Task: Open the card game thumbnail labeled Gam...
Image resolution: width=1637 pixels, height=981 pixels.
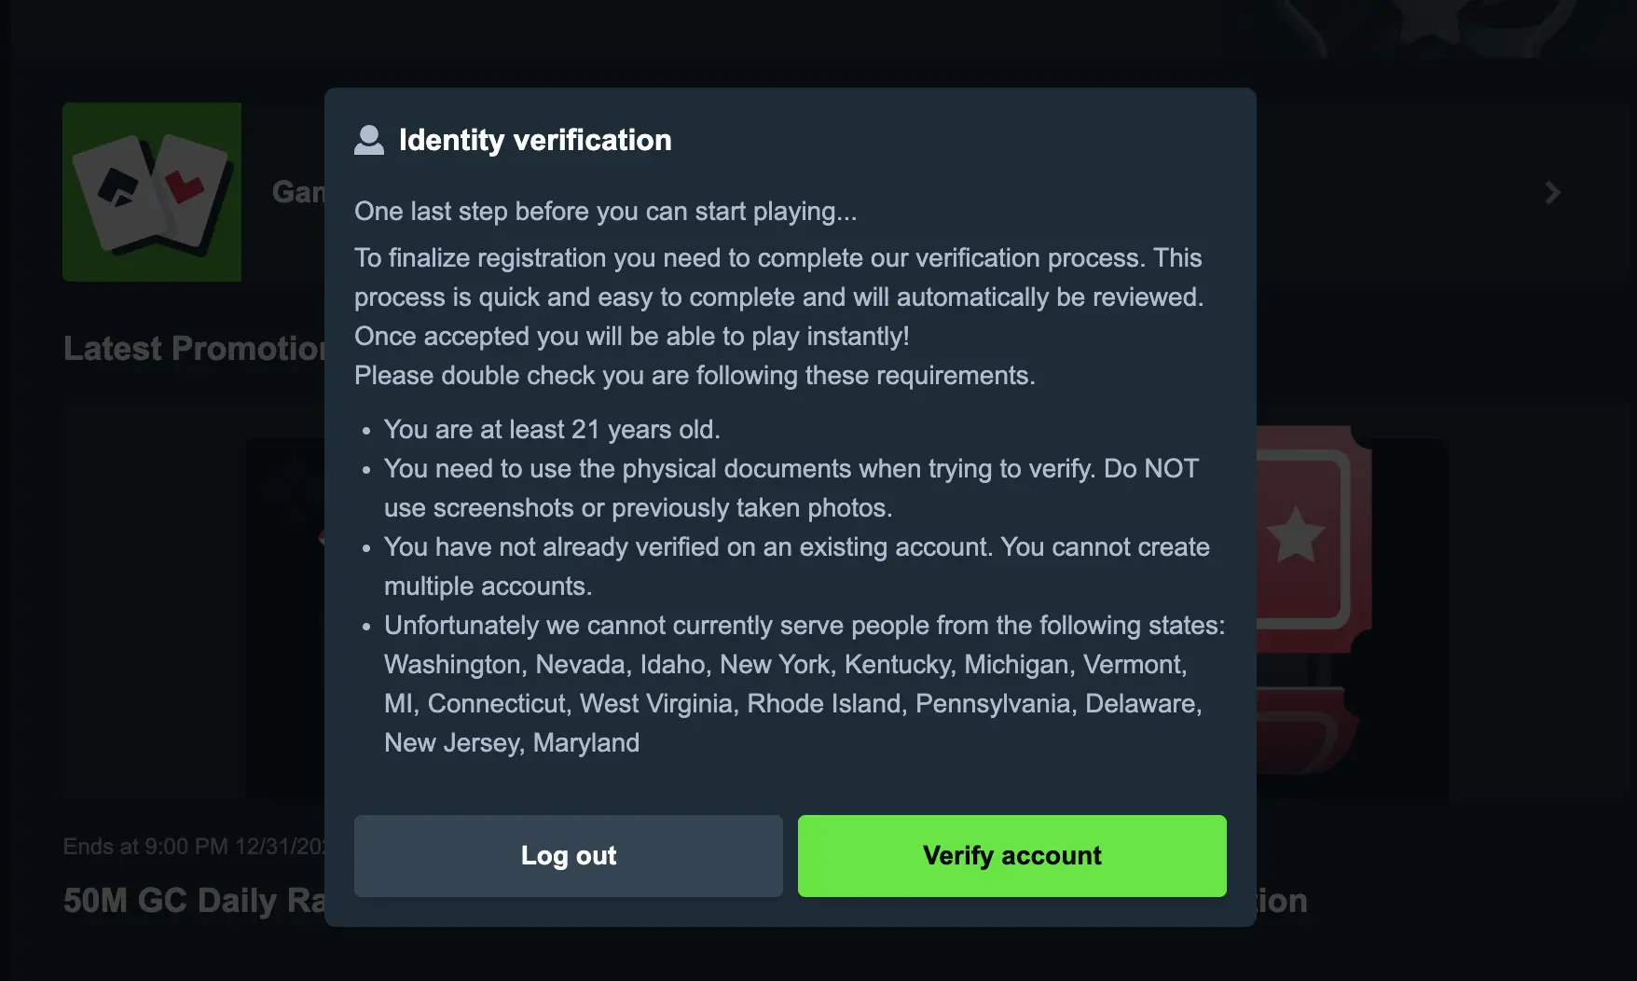Action: coord(151,191)
